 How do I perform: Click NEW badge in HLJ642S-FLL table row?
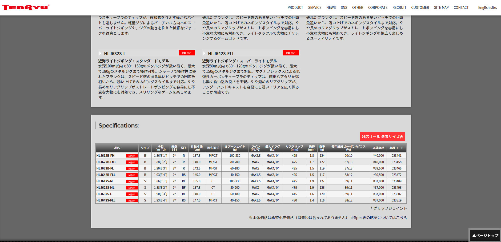coord(132,201)
